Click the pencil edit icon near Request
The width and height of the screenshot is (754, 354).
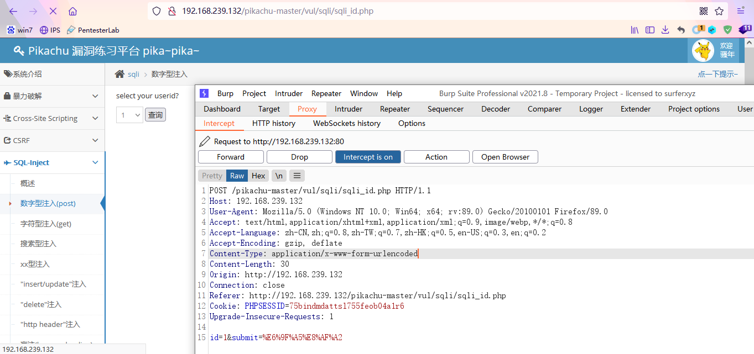(x=205, y=141)
